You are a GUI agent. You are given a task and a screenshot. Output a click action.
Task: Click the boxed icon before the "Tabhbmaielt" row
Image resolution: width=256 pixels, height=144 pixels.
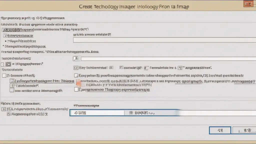coord(12,86)
